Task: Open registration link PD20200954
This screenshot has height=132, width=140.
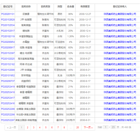Action: click(x=8, y=42)
